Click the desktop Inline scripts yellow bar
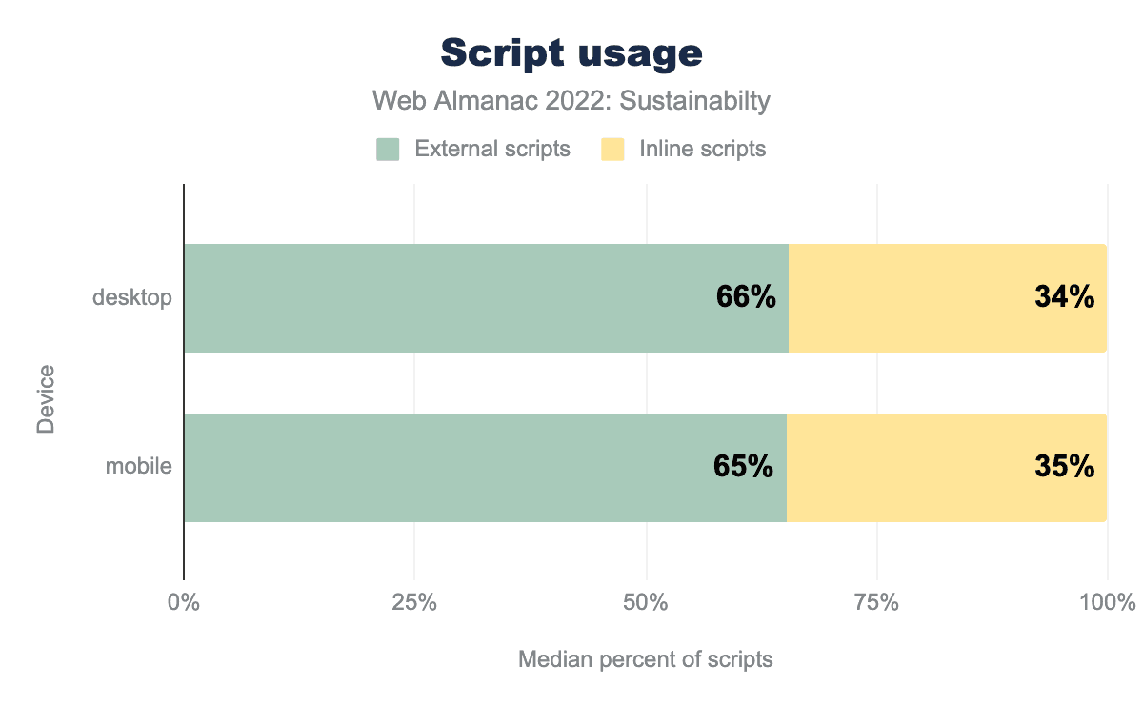Image resolution: width=1143 pixels, height=707 pixels. [905, 298]
